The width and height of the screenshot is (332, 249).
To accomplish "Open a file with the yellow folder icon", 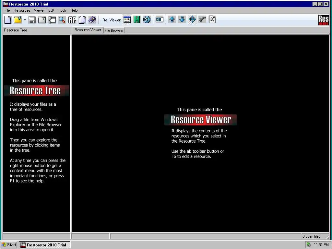I will coord(18,20).
